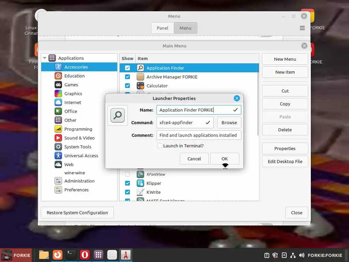Open the file manager taskbar folder icon
The width and height of the screenshot is (349, 262).
click(44, 255)
